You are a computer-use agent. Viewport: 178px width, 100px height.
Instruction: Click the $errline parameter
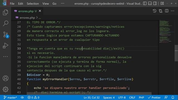click(124, 79)
